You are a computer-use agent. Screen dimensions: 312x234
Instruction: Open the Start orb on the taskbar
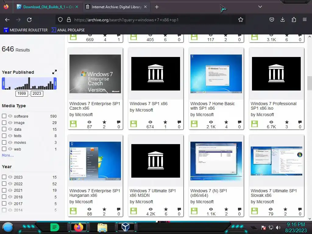(x=8, y=227)
